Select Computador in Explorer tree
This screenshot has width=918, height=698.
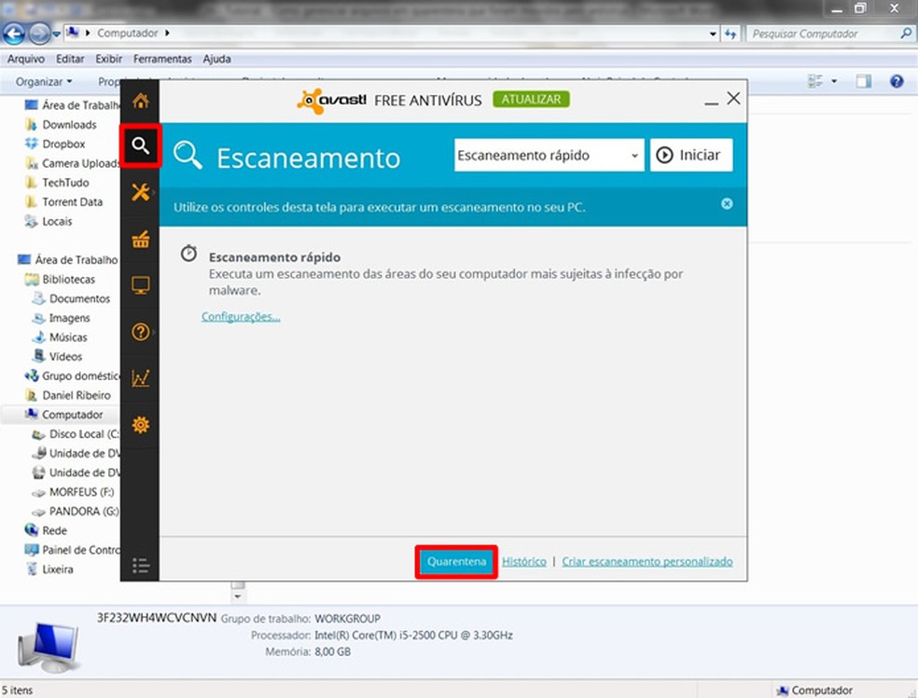click(x=72, y=415)
